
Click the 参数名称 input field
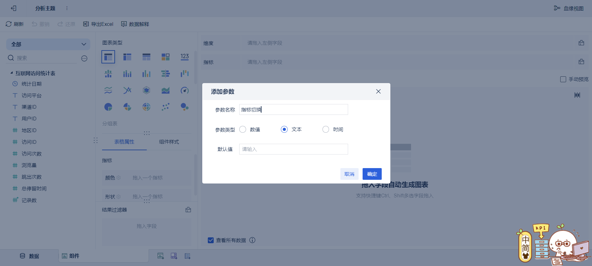click(294, 110)
